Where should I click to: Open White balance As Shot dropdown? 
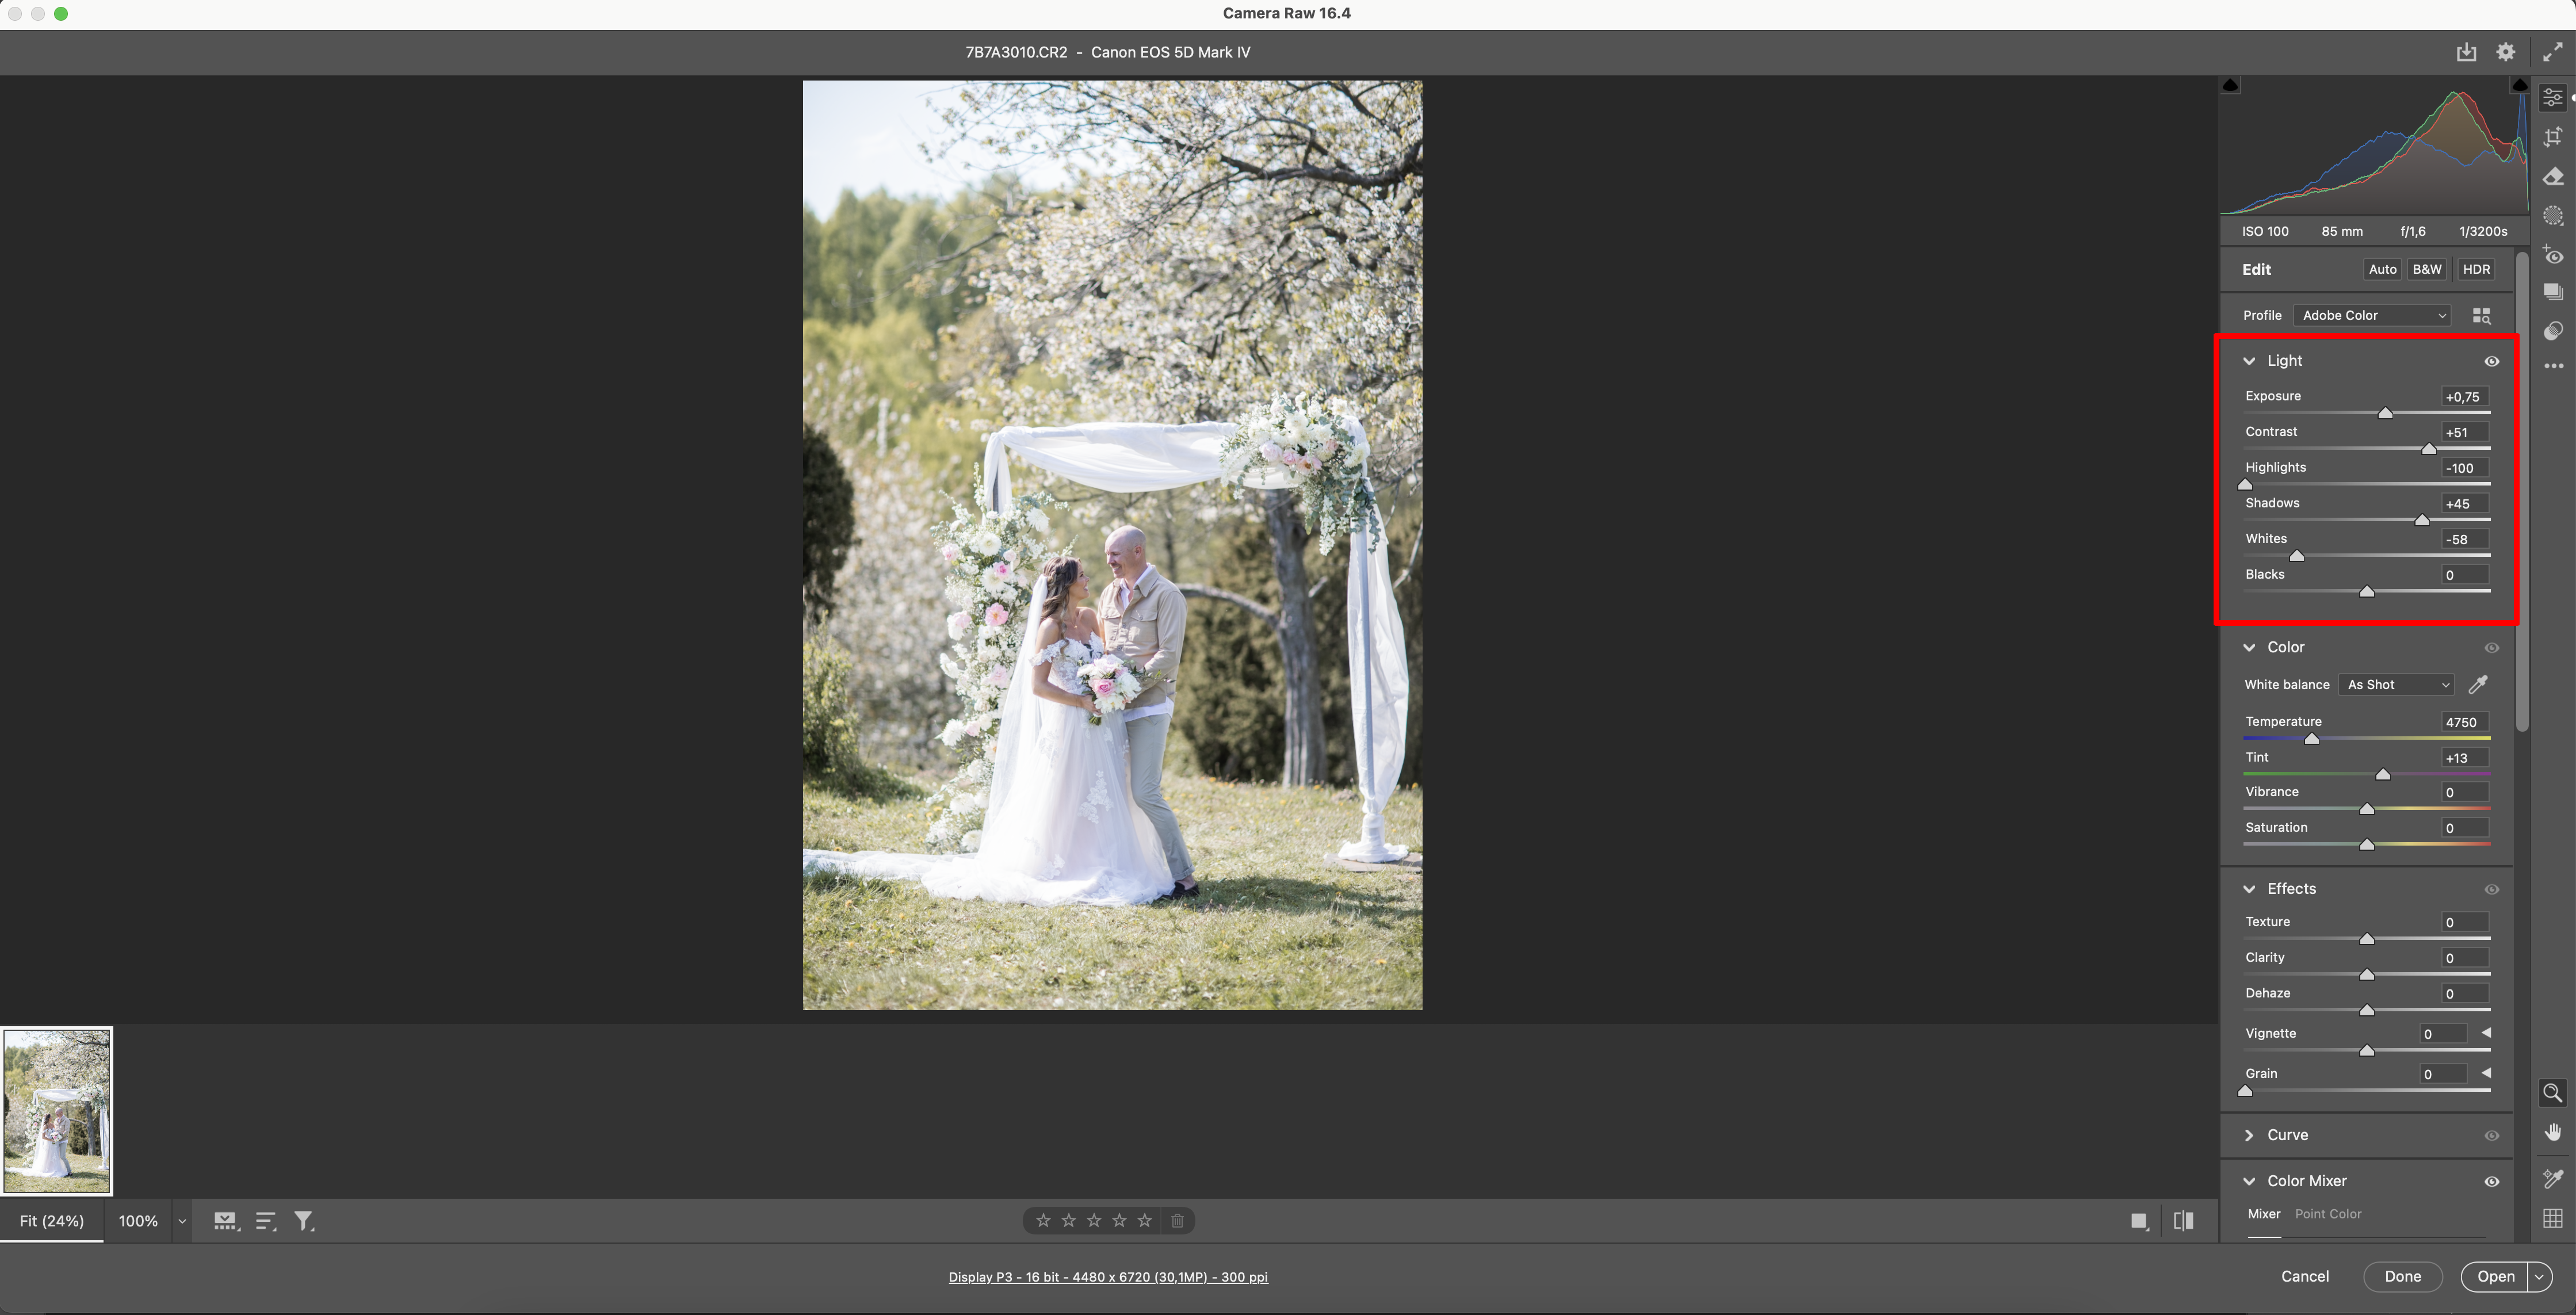(2397, 685)
